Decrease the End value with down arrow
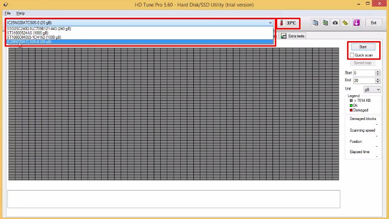The width and height of the screenshot is (389, 219). (378, 82)
